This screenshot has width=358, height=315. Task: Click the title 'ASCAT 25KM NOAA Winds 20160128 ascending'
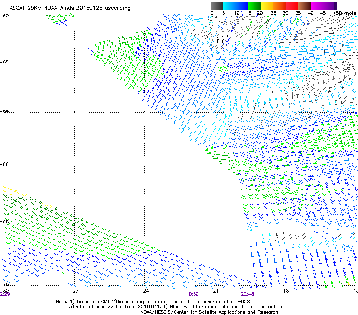pos(70,8)
